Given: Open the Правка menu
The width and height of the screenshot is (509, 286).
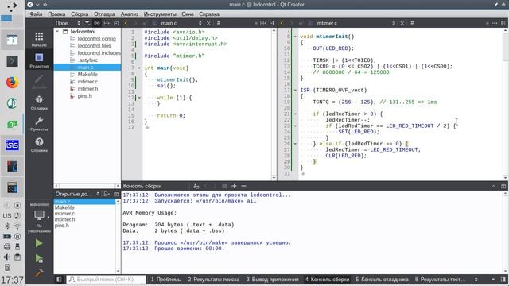Looking at the screenshot, I should (x=56, y=14).
